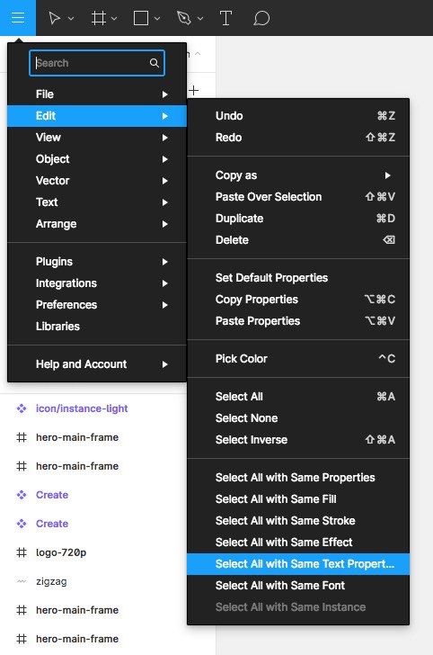Select the Move tool arrow icon
This screenshot has height=655, width=433.
55,18
